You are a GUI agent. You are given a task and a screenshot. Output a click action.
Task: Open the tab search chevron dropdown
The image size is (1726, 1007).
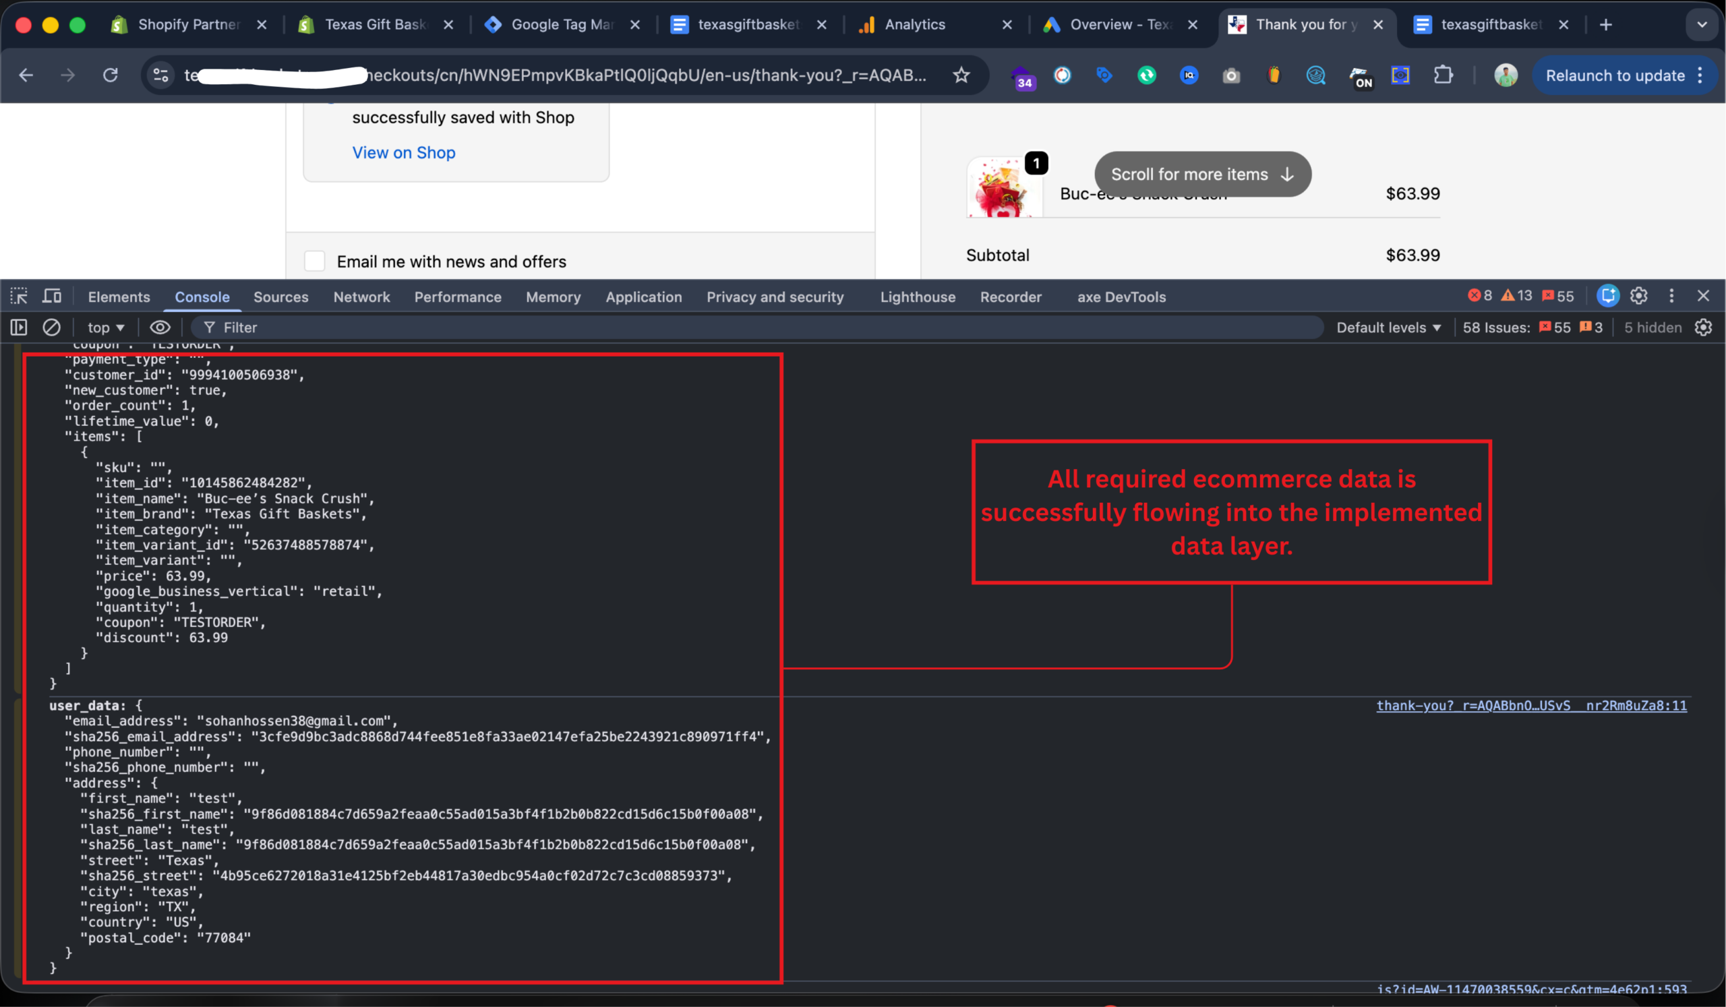tap(1701, 25)
